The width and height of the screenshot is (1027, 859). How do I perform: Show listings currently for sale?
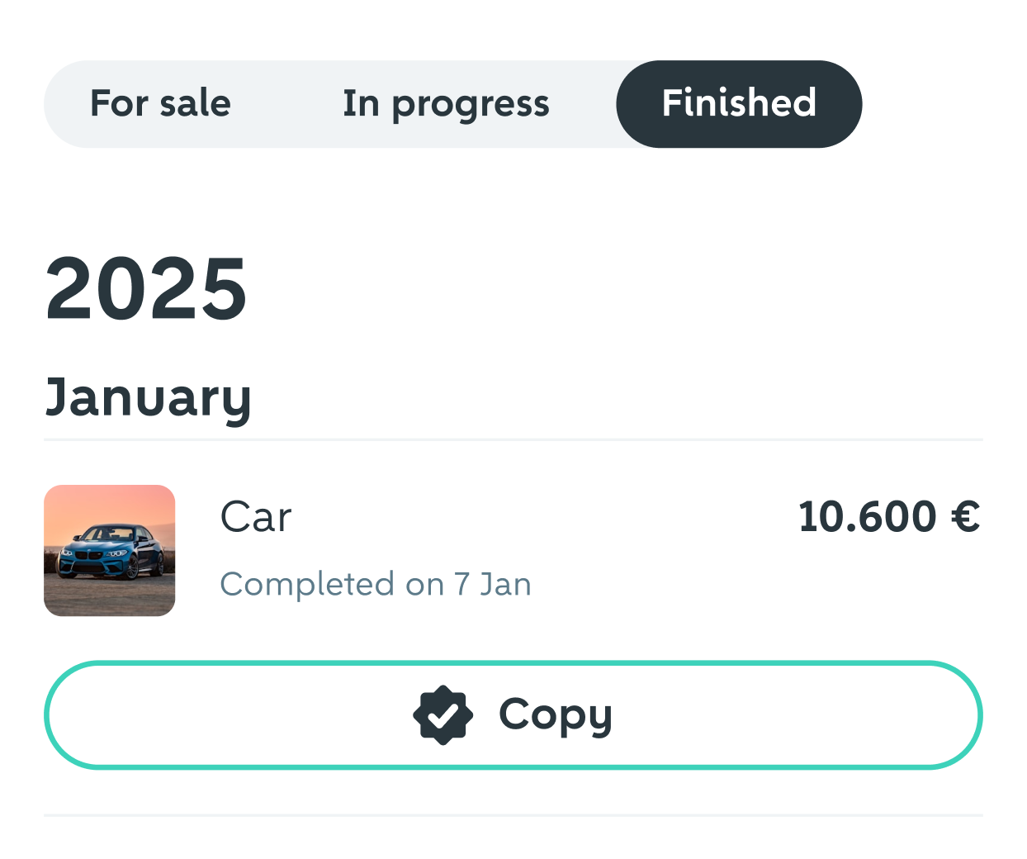pyautogui.click(x=160, y=104)
